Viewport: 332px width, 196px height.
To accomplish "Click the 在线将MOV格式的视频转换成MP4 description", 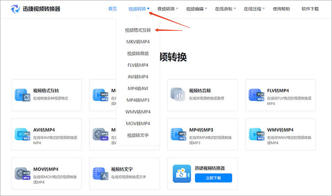I will click(x=55, y=179).
